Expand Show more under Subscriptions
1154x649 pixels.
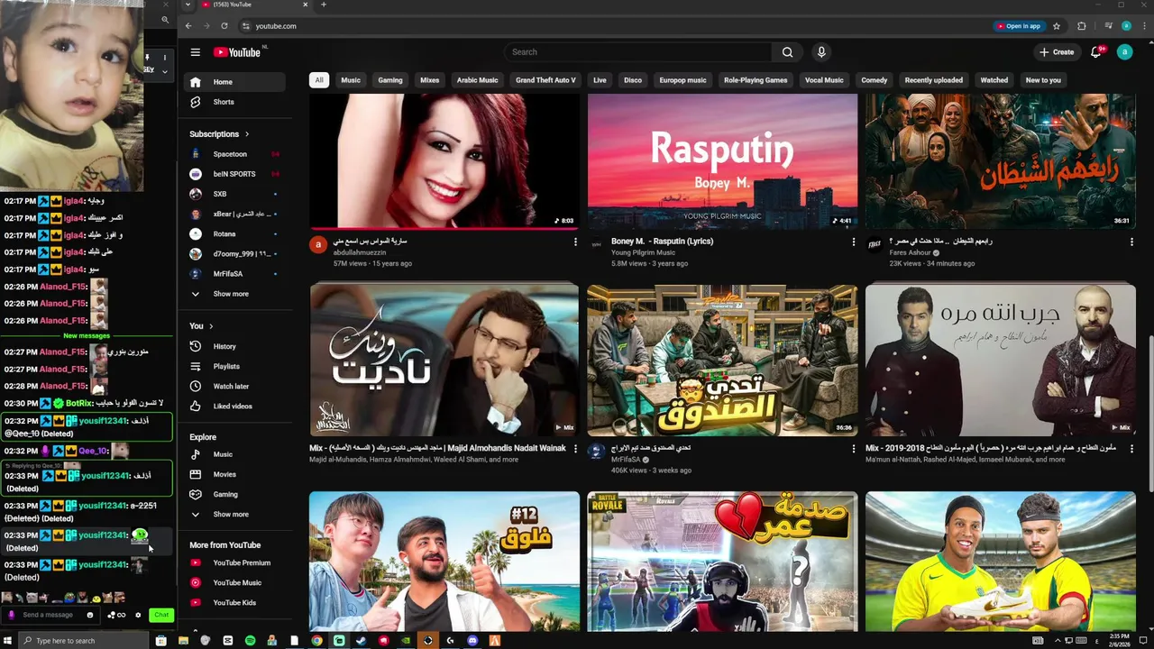tap(234, 294)
